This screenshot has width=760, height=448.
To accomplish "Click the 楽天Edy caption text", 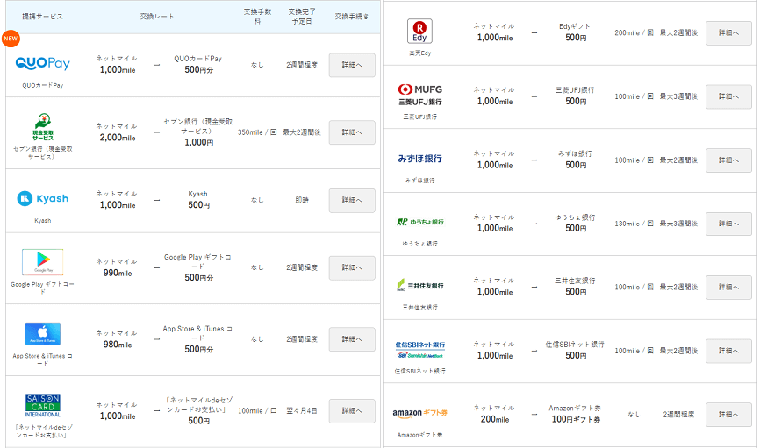I will pos(419,53).
